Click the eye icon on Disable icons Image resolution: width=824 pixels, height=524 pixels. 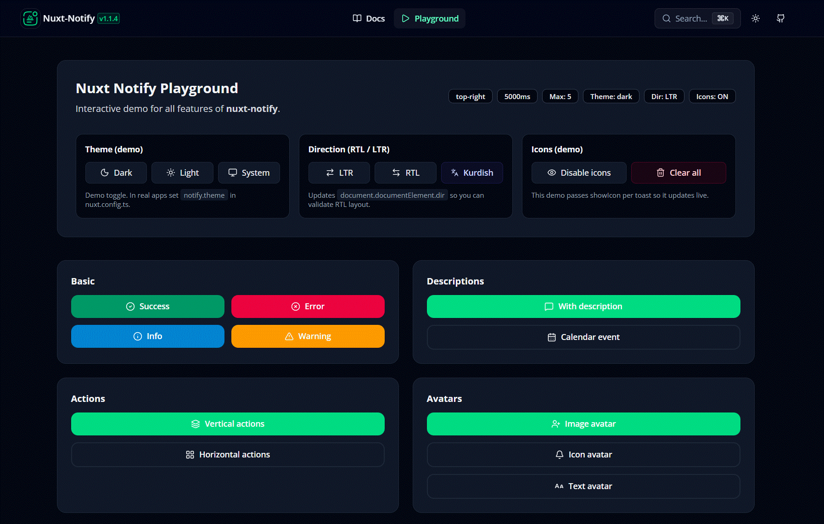pos(551,173)
